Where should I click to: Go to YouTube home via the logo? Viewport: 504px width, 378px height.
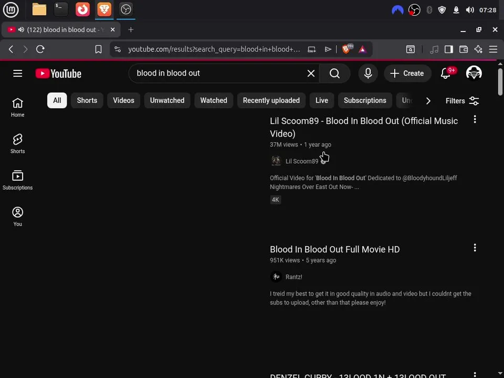click(58, 73)
